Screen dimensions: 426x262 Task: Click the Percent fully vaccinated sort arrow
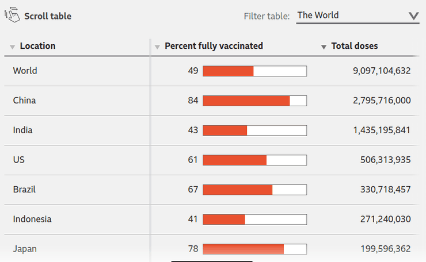pos(157,47)
